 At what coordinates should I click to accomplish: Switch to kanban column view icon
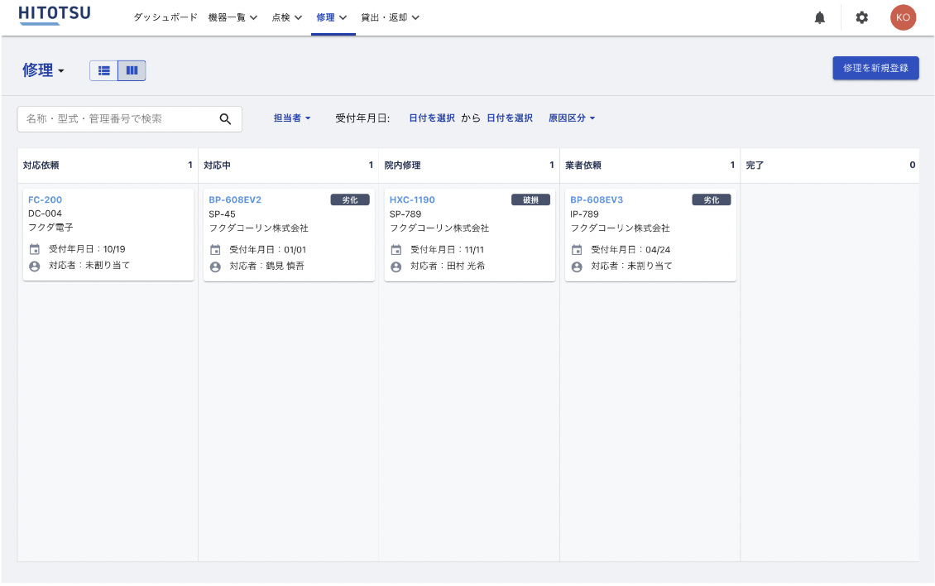coord(132,70)
